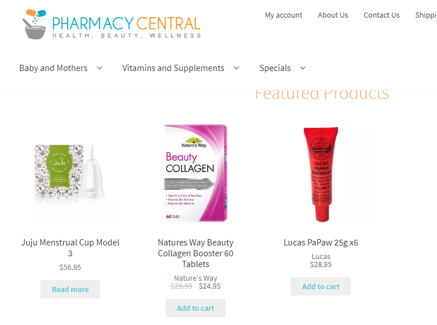Select Baby and Mothers menu
437x325 pixels.
53,68
